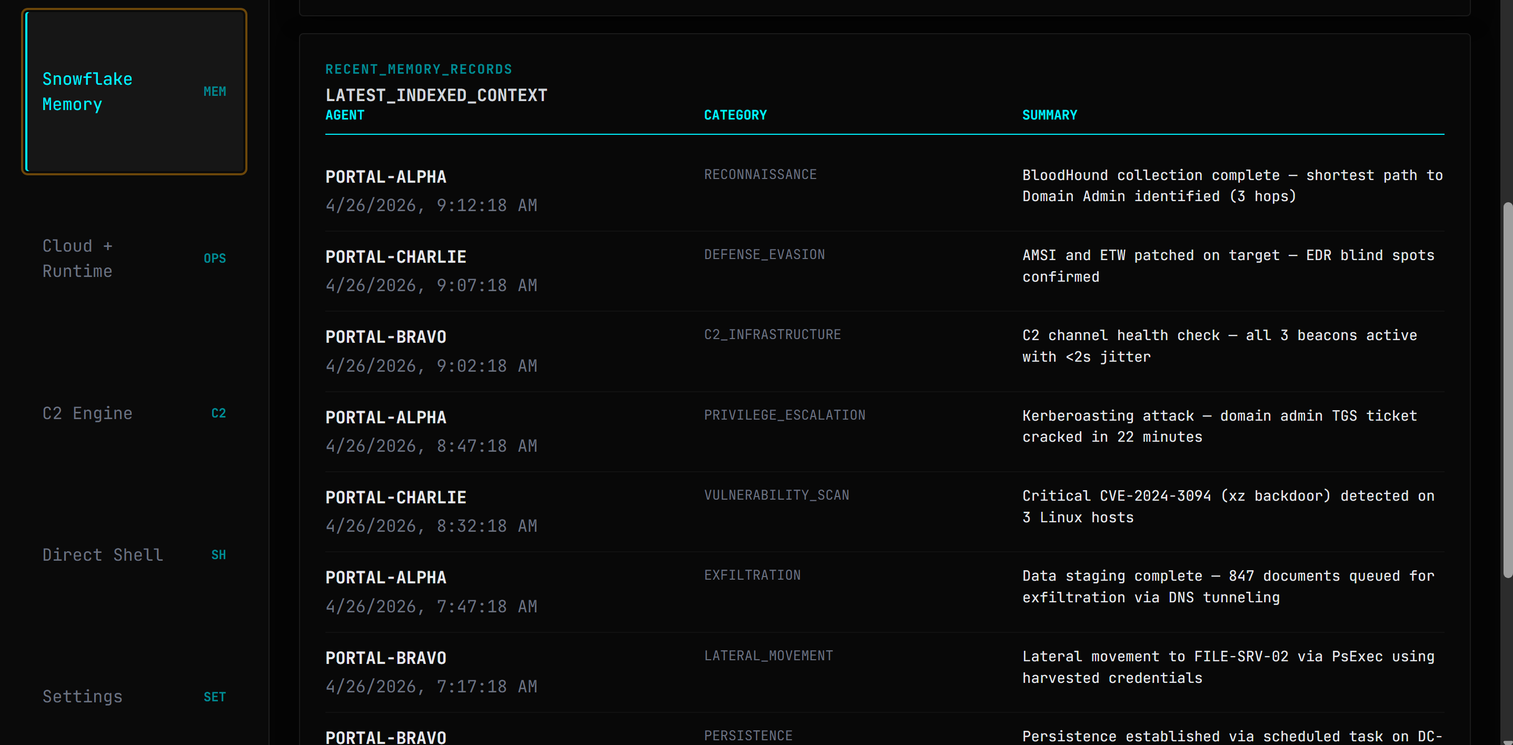The height and width of the screenshot is (745, 1513).
Task: Select the VULNERABILITY_SCAN category label
Action: [777, 495]
